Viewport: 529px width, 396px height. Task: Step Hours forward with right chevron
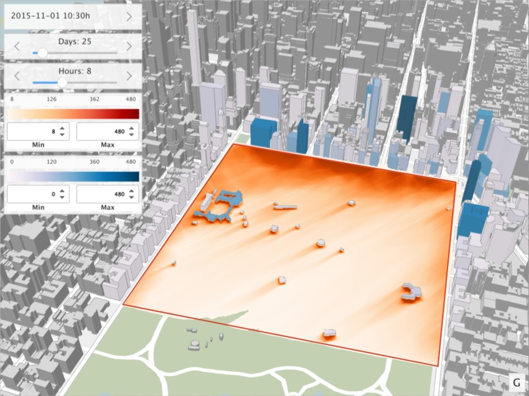(x=129, y=76)
